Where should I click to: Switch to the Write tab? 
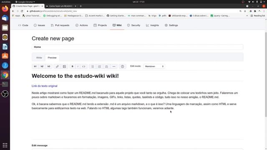39,57
